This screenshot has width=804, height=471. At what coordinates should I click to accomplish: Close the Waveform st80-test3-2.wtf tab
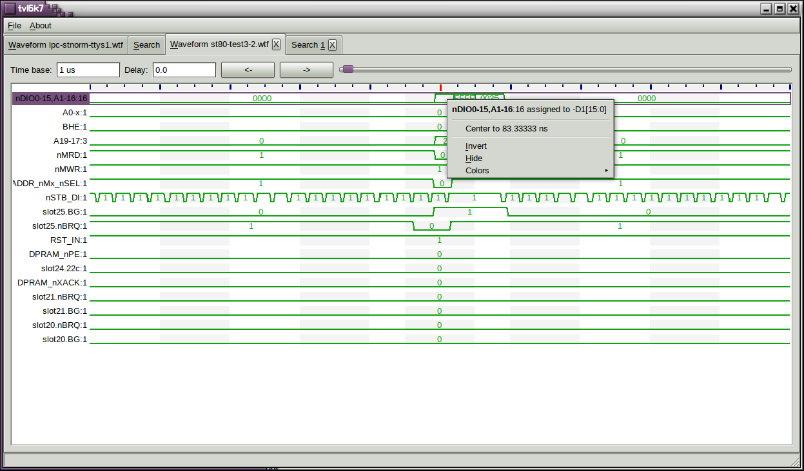coord(276,44)
